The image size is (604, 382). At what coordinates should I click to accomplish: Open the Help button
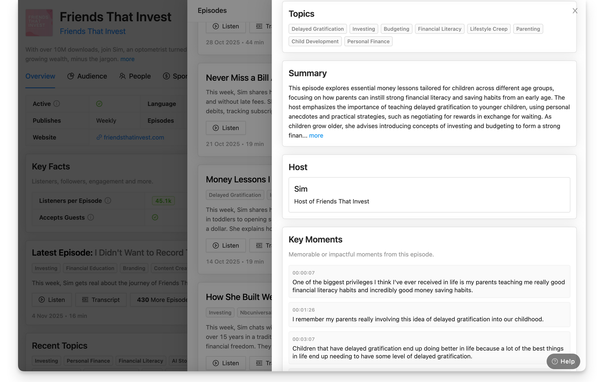[563, 361]
